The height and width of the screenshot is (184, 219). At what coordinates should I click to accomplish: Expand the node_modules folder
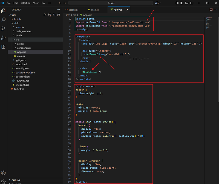click(x=23, y=31)
